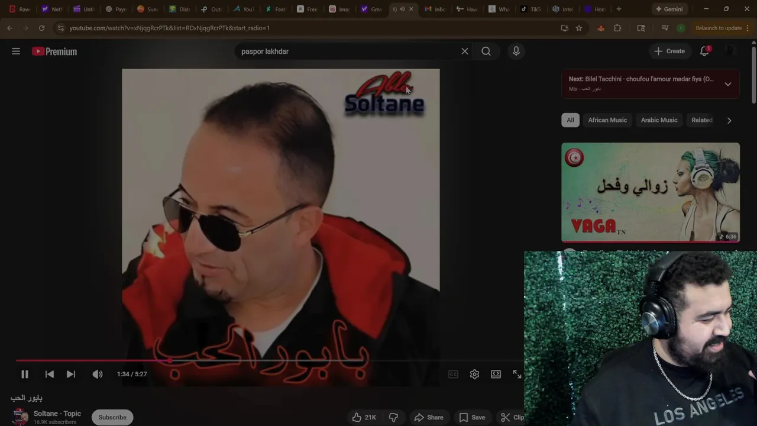Clear the search box with the X
This screenshot has height=426, width=757.
tap(465, 51)
